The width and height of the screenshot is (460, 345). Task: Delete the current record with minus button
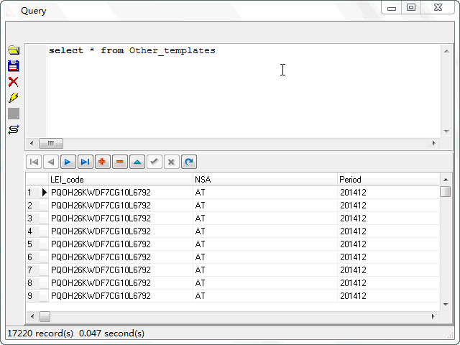tap(119, 162)
